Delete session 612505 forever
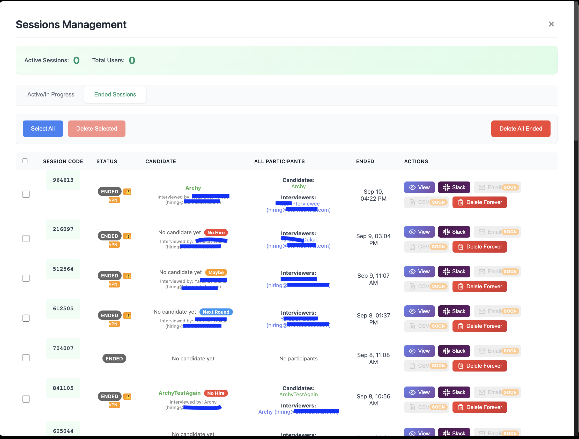579x439 pixels. [x=480, y=326]
